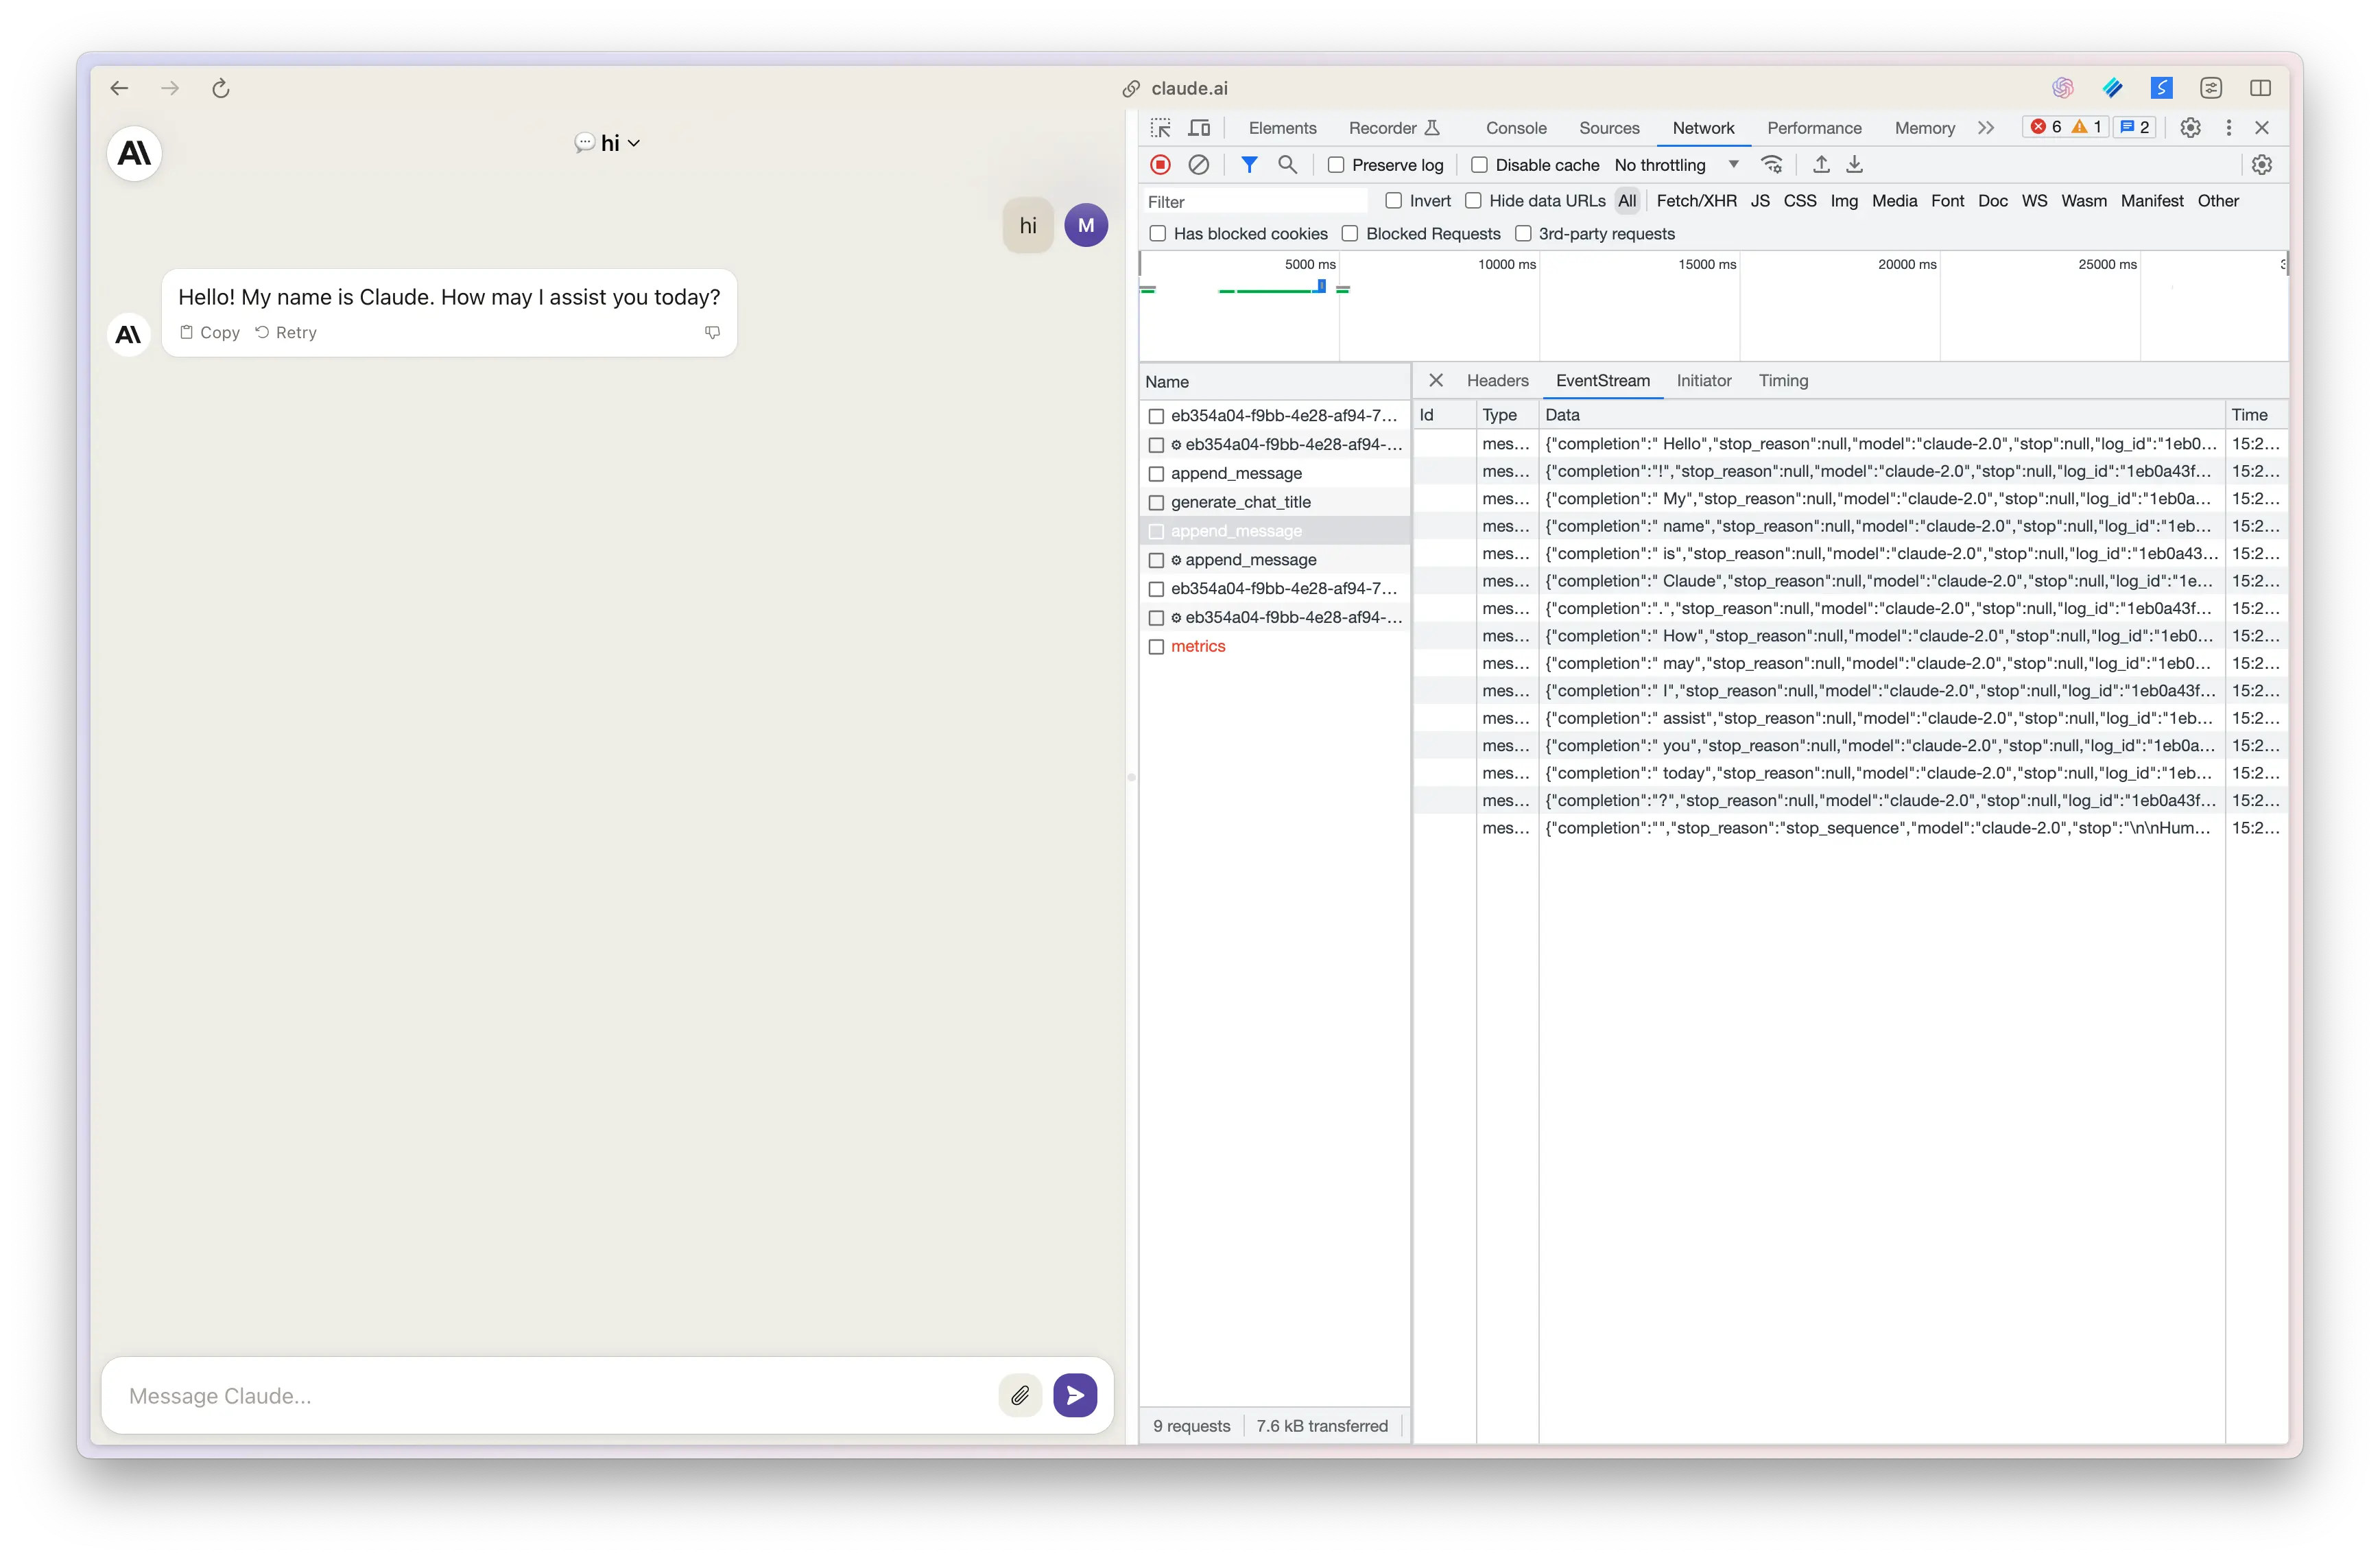Filter requests by Fetch/XHR
Screen dimensions: 2380x1560
pyautogui.click(x=1696, y=201)
